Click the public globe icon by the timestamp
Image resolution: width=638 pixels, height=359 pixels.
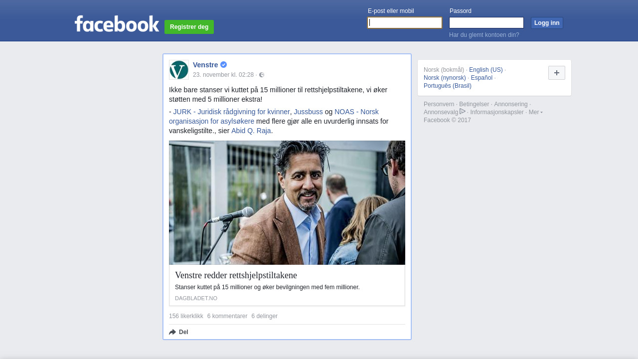(262, 75)
